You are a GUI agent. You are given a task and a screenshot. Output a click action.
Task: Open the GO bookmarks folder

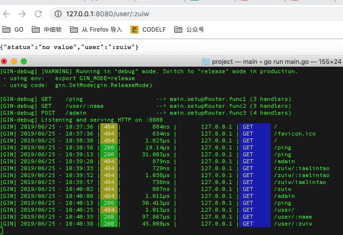pyautogui.click(x=13, y=29)
